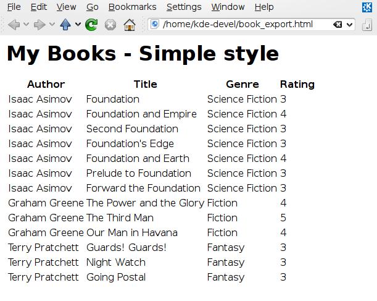Image resolution: width=377 pixels, height=301 pixels.
Task: Click the Rating column header
Action: 297,84
